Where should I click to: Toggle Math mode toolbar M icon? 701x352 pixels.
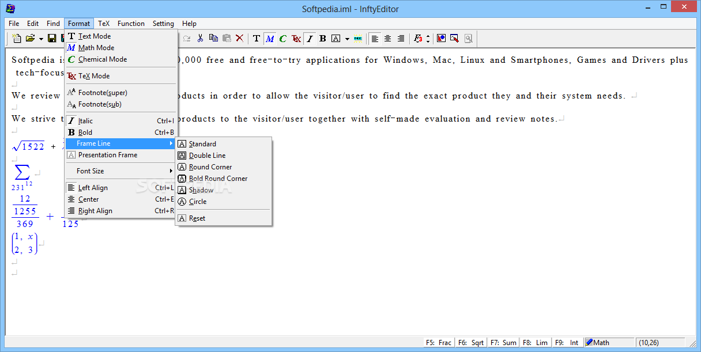click(x=270, y=39)
